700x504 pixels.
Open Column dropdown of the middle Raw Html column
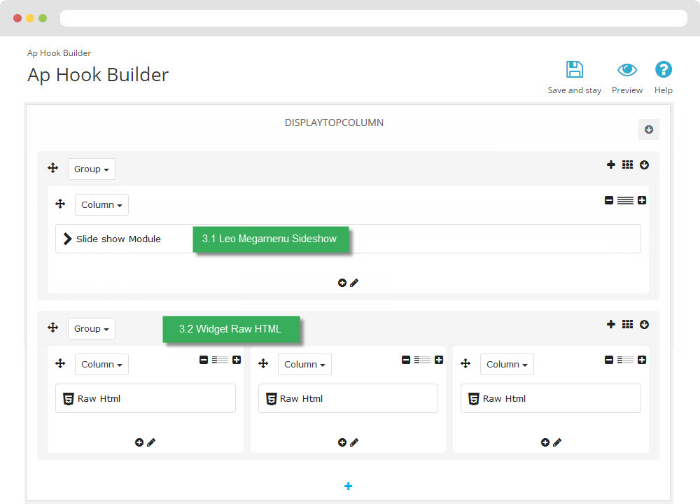pyautogui.click(x=305, y=364)
